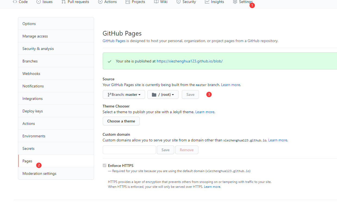Click the Security shield icon
337x209 pixels.
click(x=179, y=2)
